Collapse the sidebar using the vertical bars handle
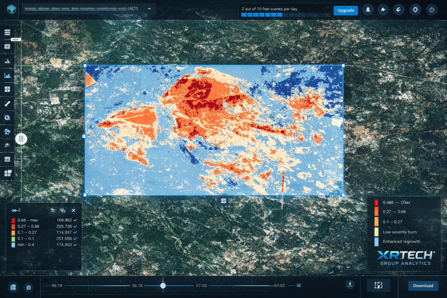 point(21,139)
